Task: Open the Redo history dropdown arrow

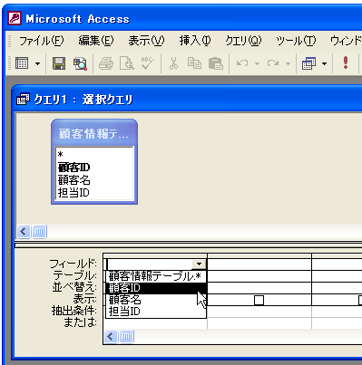Action: [x=289, y=63]
